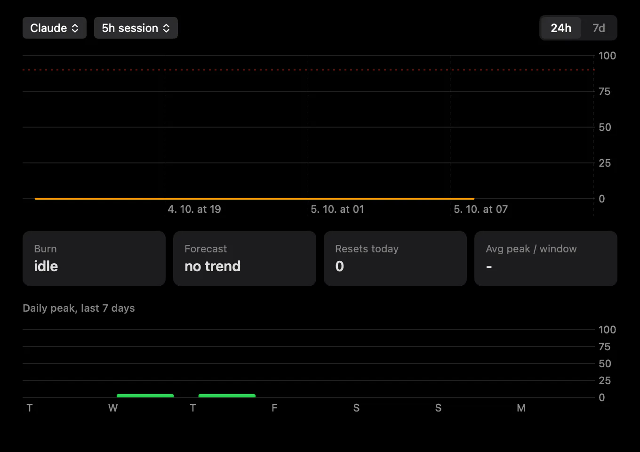Click the Resets today card

click(395, 258)
